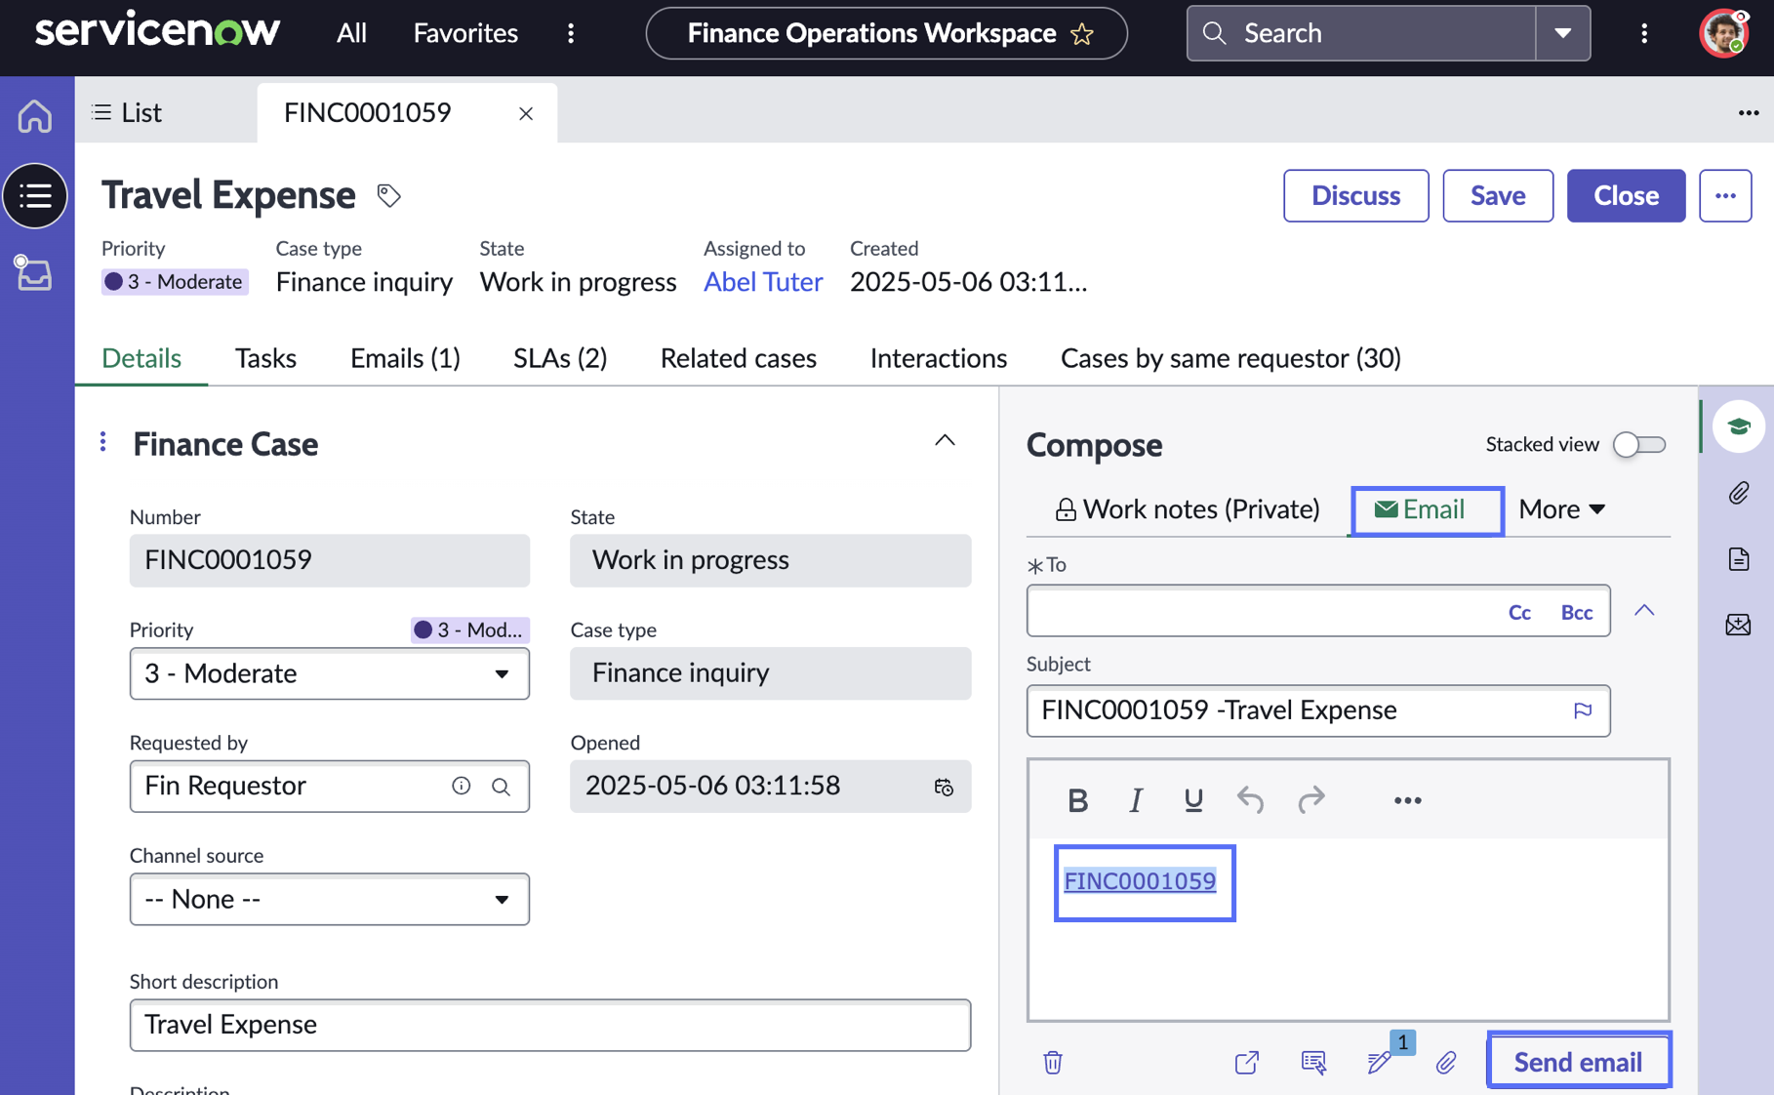
Task: Open the list view sidebar icon
Action: point(35,195)
